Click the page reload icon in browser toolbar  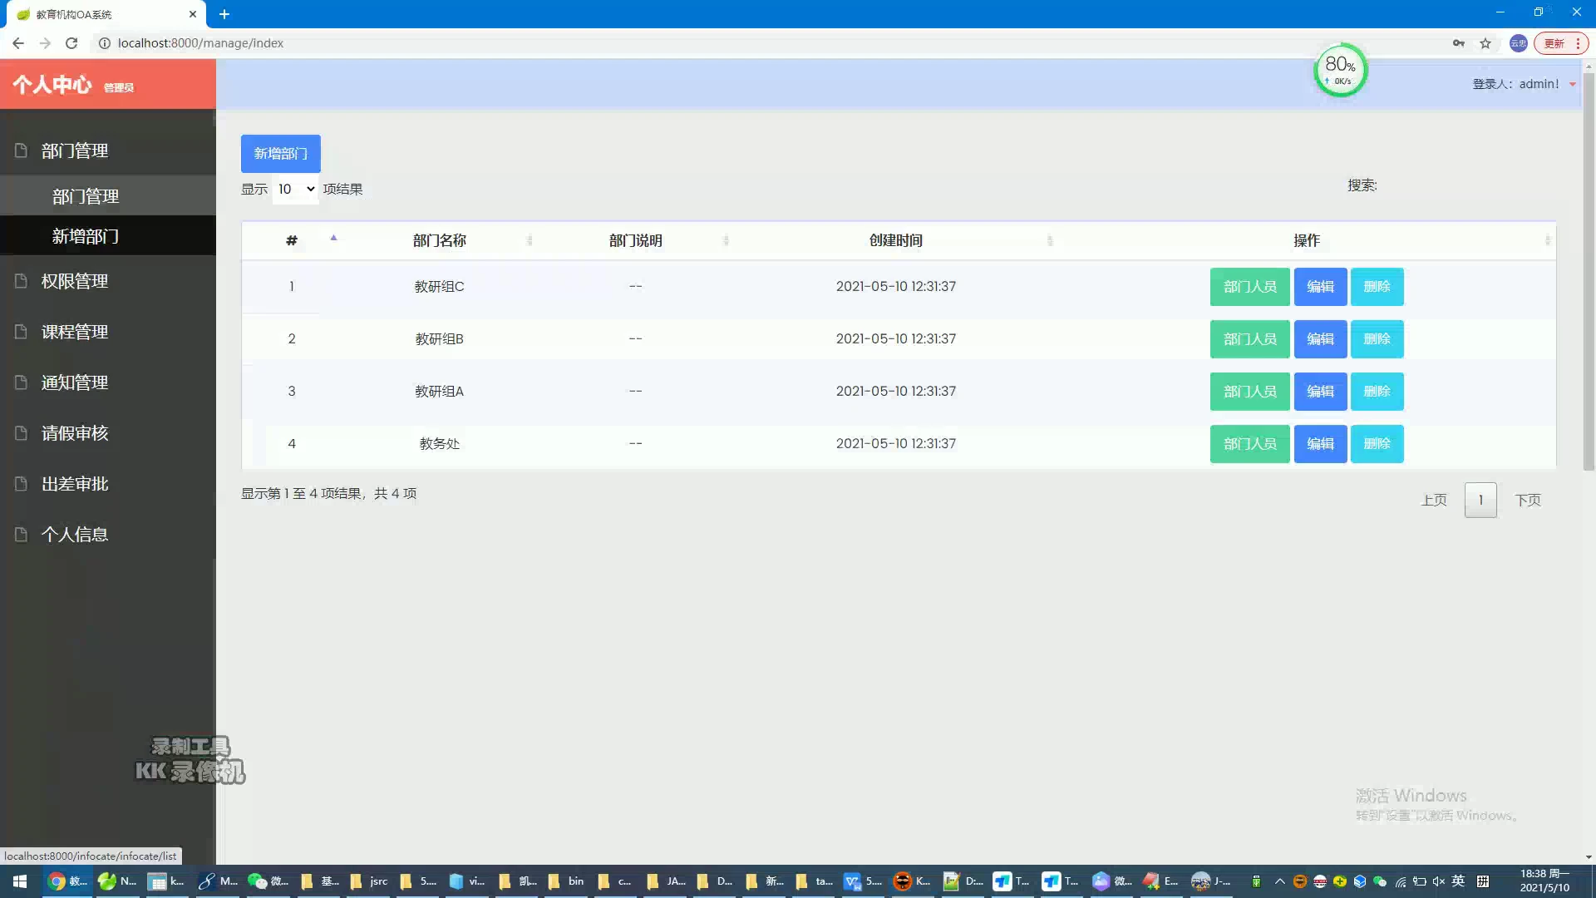(x=71, y=42)
